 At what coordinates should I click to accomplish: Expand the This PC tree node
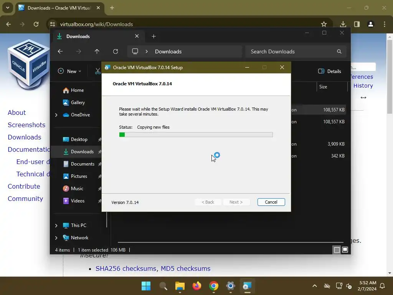point(56,225)
